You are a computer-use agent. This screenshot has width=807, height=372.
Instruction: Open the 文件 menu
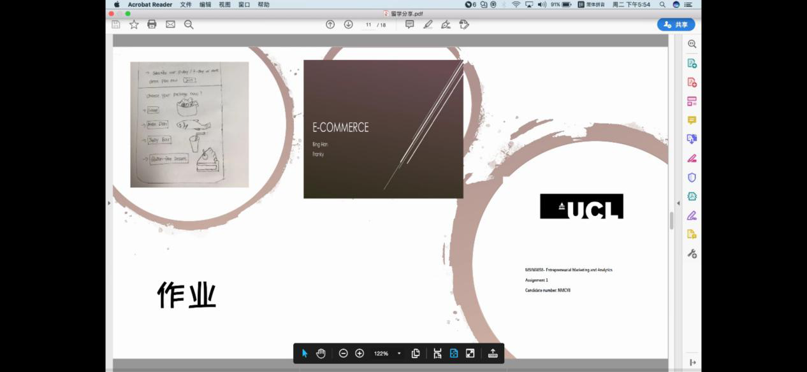(x=185, y=4)
